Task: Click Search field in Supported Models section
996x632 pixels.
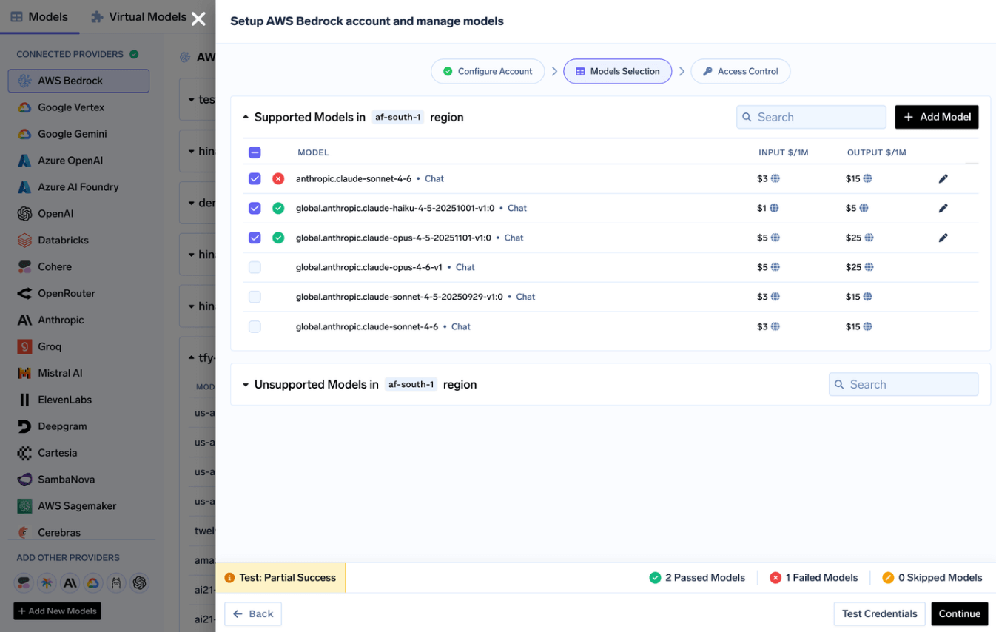Action: click(x=811, y=117)
